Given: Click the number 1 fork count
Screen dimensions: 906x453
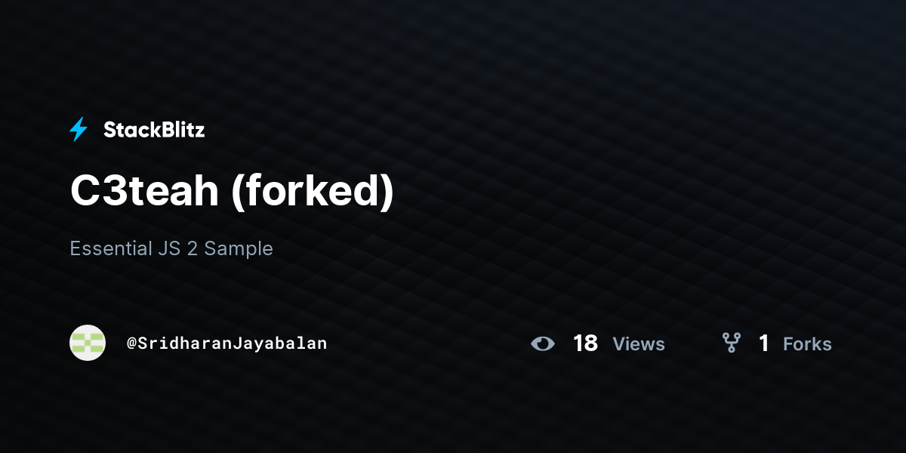Looking at the screenshot, I should point(764,344).
